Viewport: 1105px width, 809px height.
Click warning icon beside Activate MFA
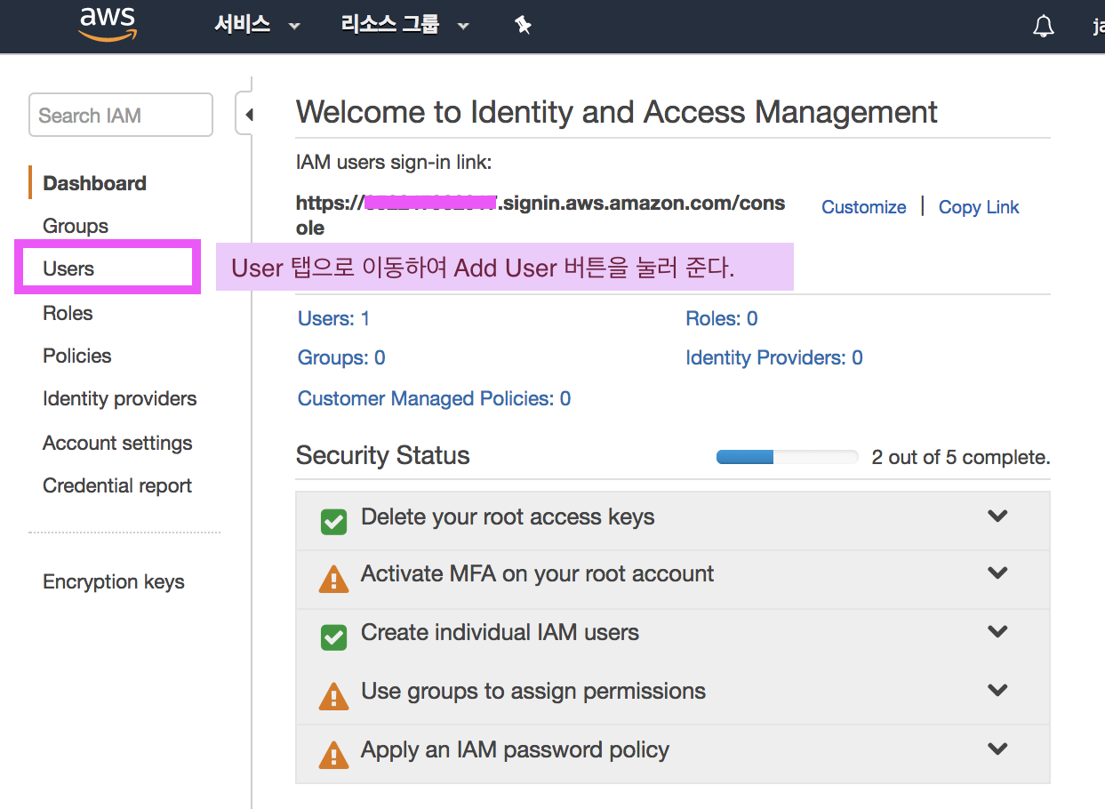click(333, 579)
